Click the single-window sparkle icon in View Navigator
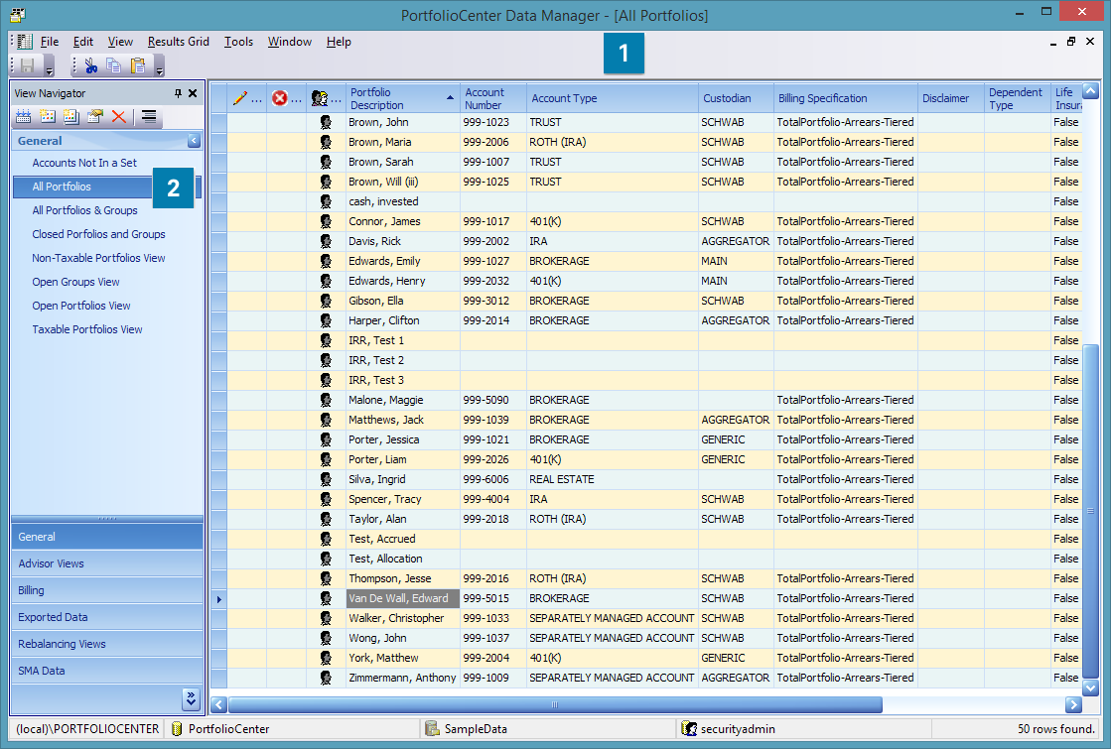Viewport: 1111px width, 749px height. point(48,117)
